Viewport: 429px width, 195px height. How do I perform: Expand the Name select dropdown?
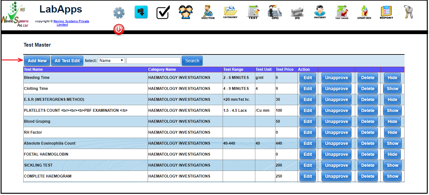(111, 60)
